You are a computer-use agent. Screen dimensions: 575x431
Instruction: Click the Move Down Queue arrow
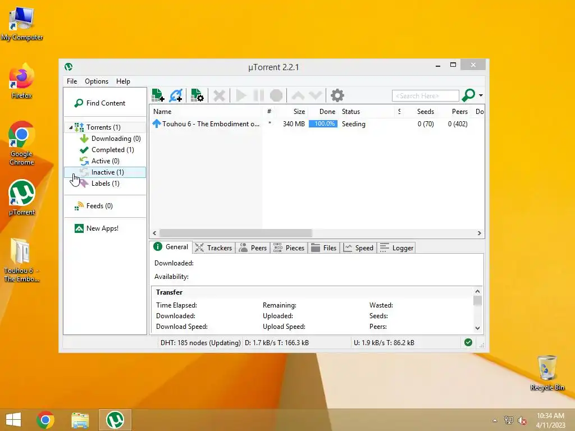pos(316,95)
